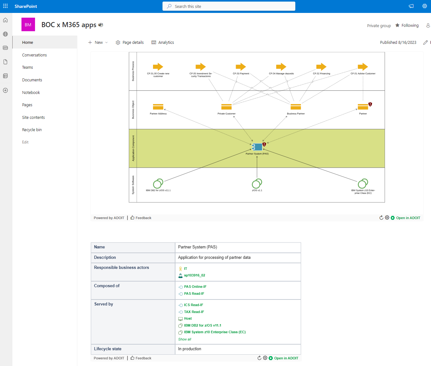Select the z/OS v1.1 system software icon

click(x=257, y=183)
